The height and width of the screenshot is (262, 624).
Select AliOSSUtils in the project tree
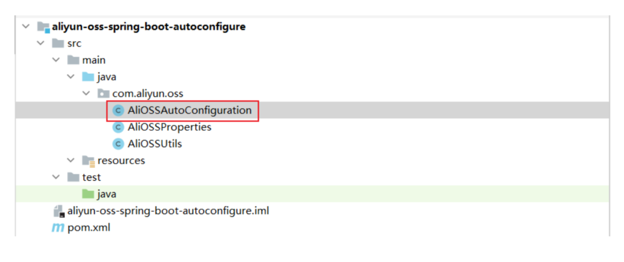(x=155, y=144)
